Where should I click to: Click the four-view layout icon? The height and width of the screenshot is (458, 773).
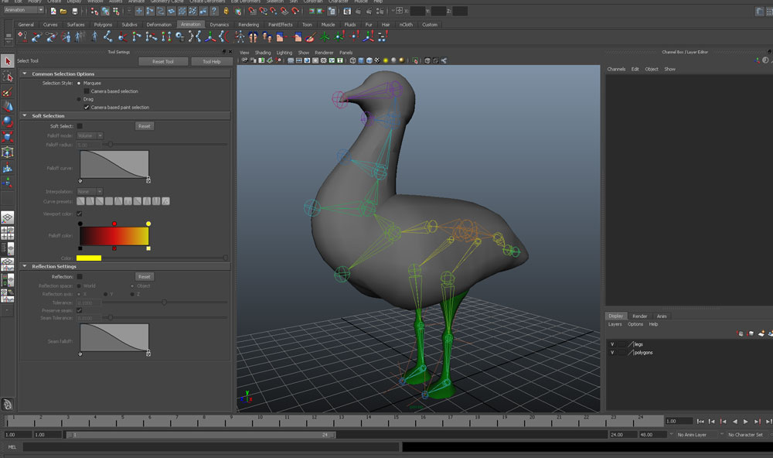(x=8, y=232)
